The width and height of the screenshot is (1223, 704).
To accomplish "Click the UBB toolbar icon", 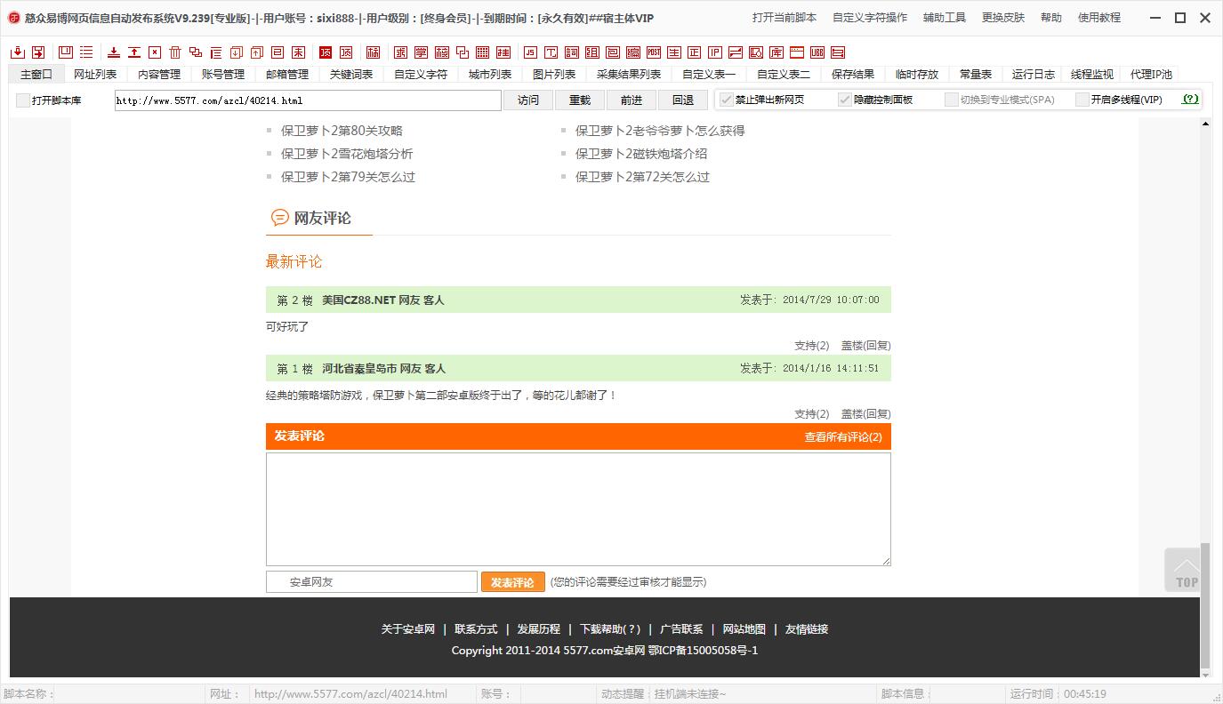I will click(817, 52).
